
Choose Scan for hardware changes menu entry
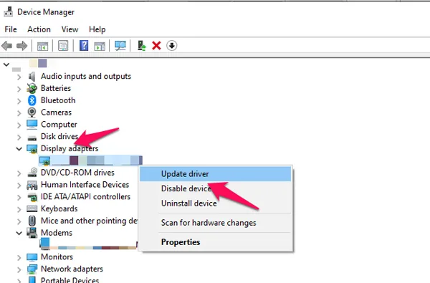point(215,223)
